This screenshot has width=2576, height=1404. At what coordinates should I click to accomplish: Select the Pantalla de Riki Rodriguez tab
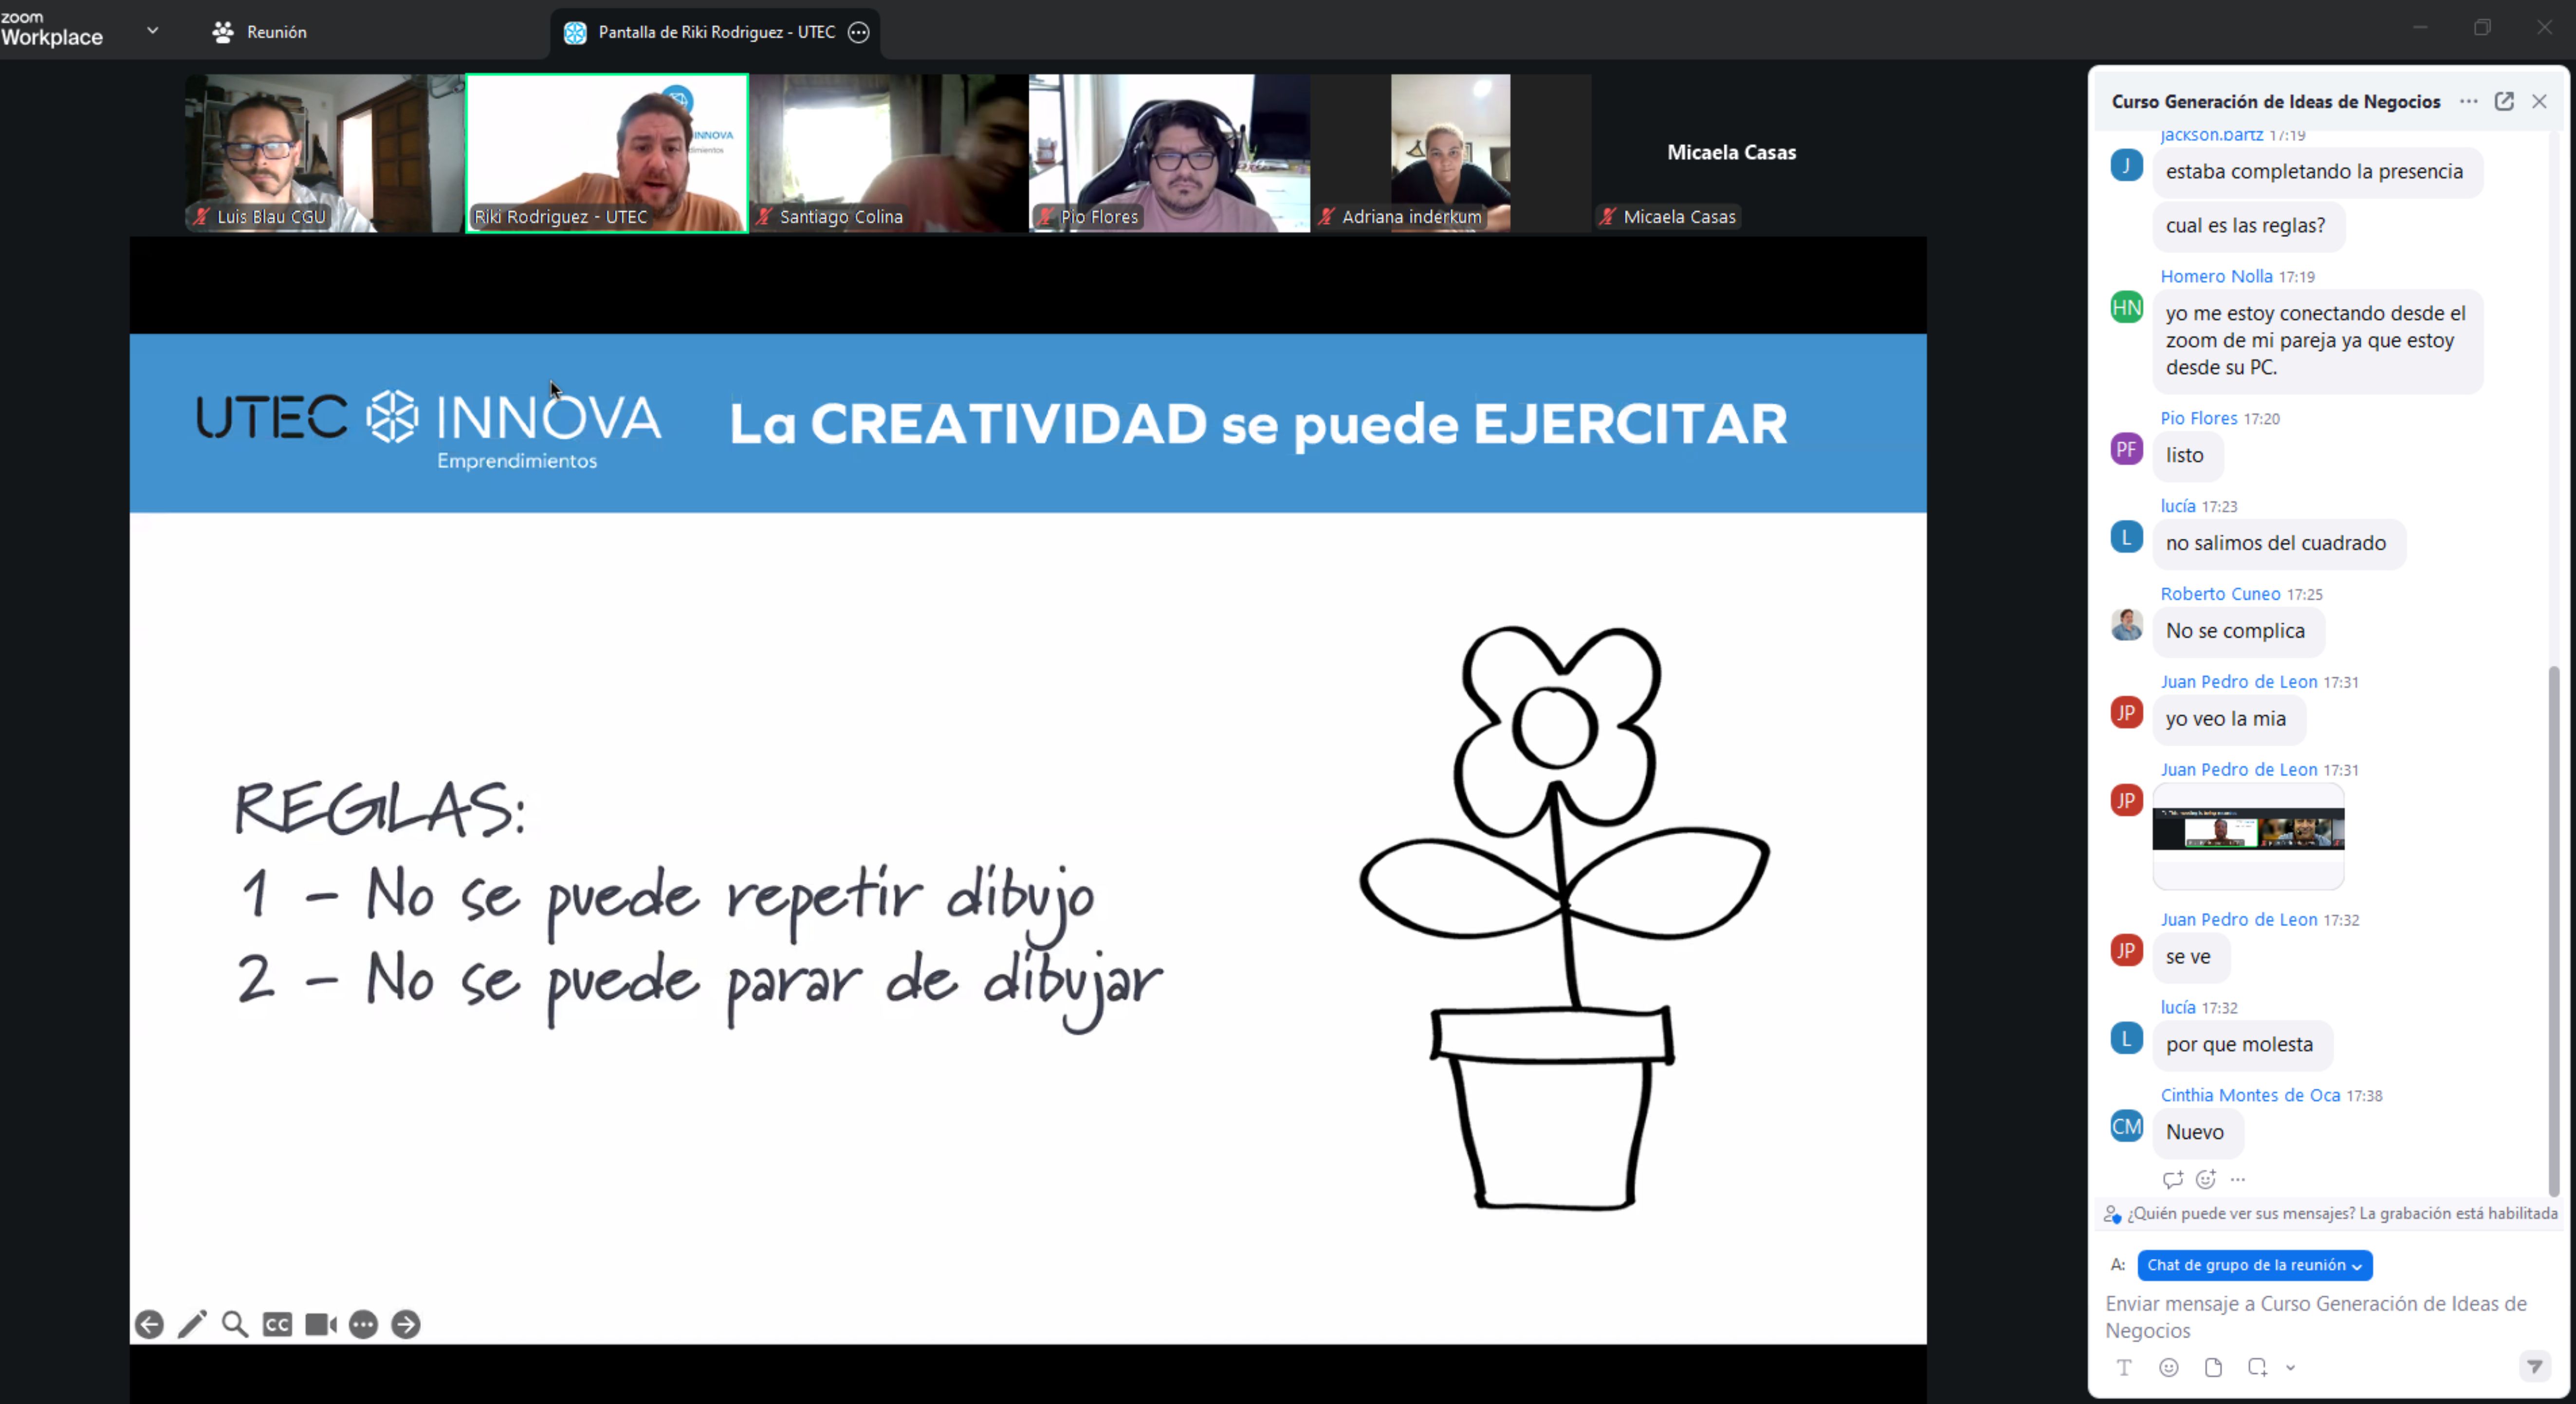(715, 32)
